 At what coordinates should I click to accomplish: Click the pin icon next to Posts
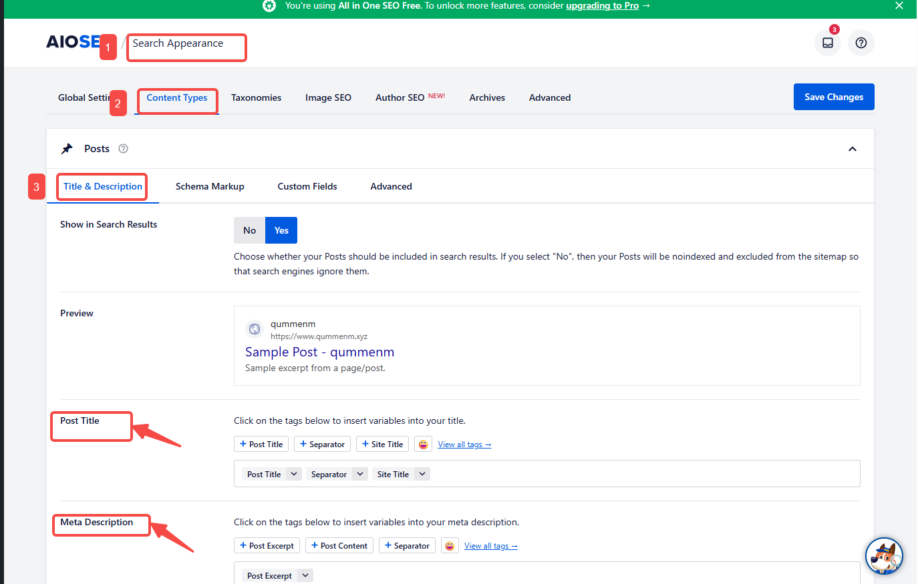[x=67, y=148]
